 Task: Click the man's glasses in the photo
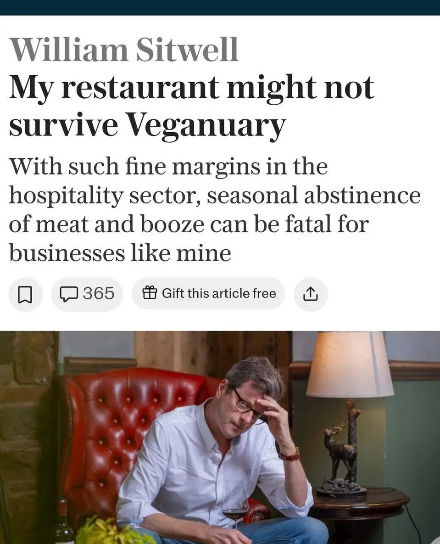pyautogui.click(x=247, y=406)
